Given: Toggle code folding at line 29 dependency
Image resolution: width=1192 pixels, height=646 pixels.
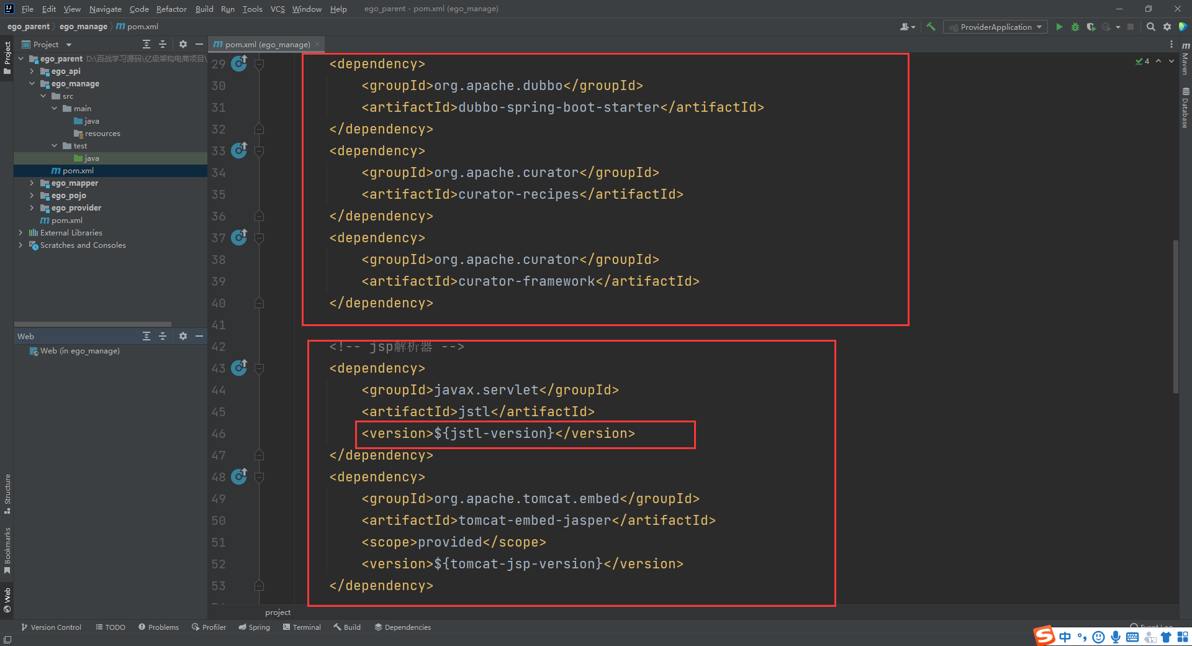Looking at the screenshot, I should (x=260, y=64).
